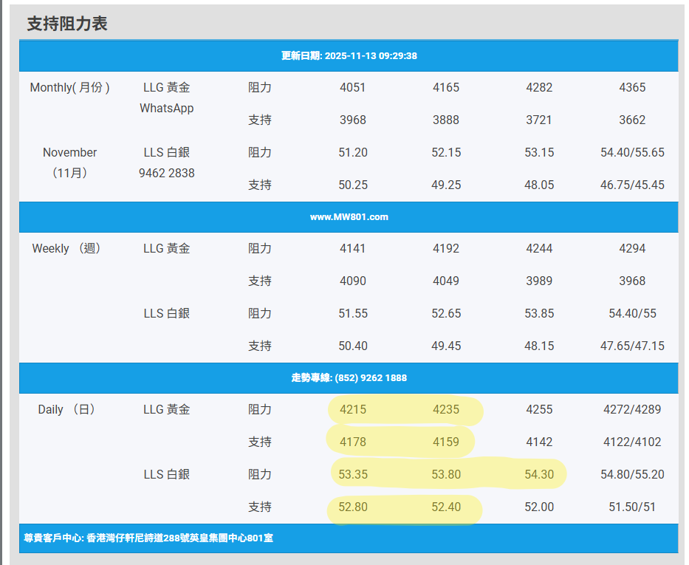Click the phone number 9462 2838
Viewport: 689px width, 565px height.
(166, 173)
